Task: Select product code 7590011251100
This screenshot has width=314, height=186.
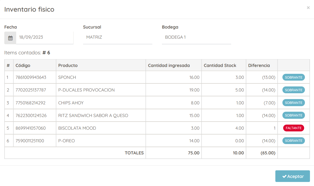Action: [30, 141]
